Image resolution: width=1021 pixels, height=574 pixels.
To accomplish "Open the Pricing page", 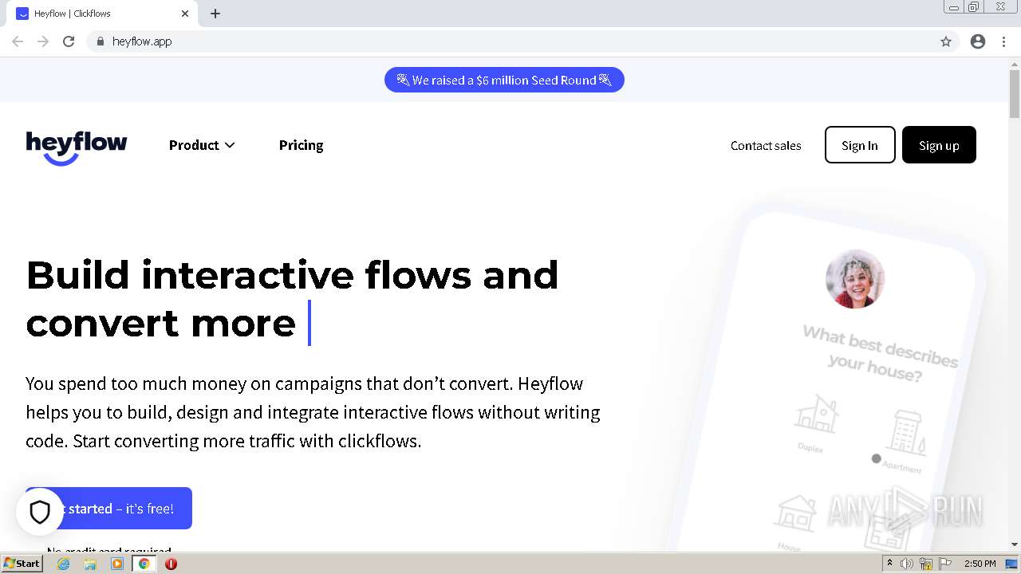I will pos(301,145).
